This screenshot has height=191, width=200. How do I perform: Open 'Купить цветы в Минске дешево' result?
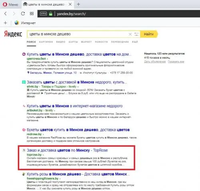[x=79, y=54]
